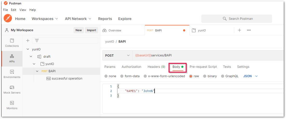Image resolution: width=286 pixels, height=119 pixels.
Task: Collapse the nested yunIO collection node
Action: point(34,64)
